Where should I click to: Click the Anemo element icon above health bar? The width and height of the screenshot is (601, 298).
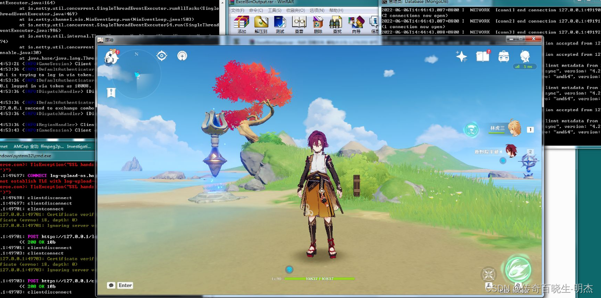click(290, 269)
